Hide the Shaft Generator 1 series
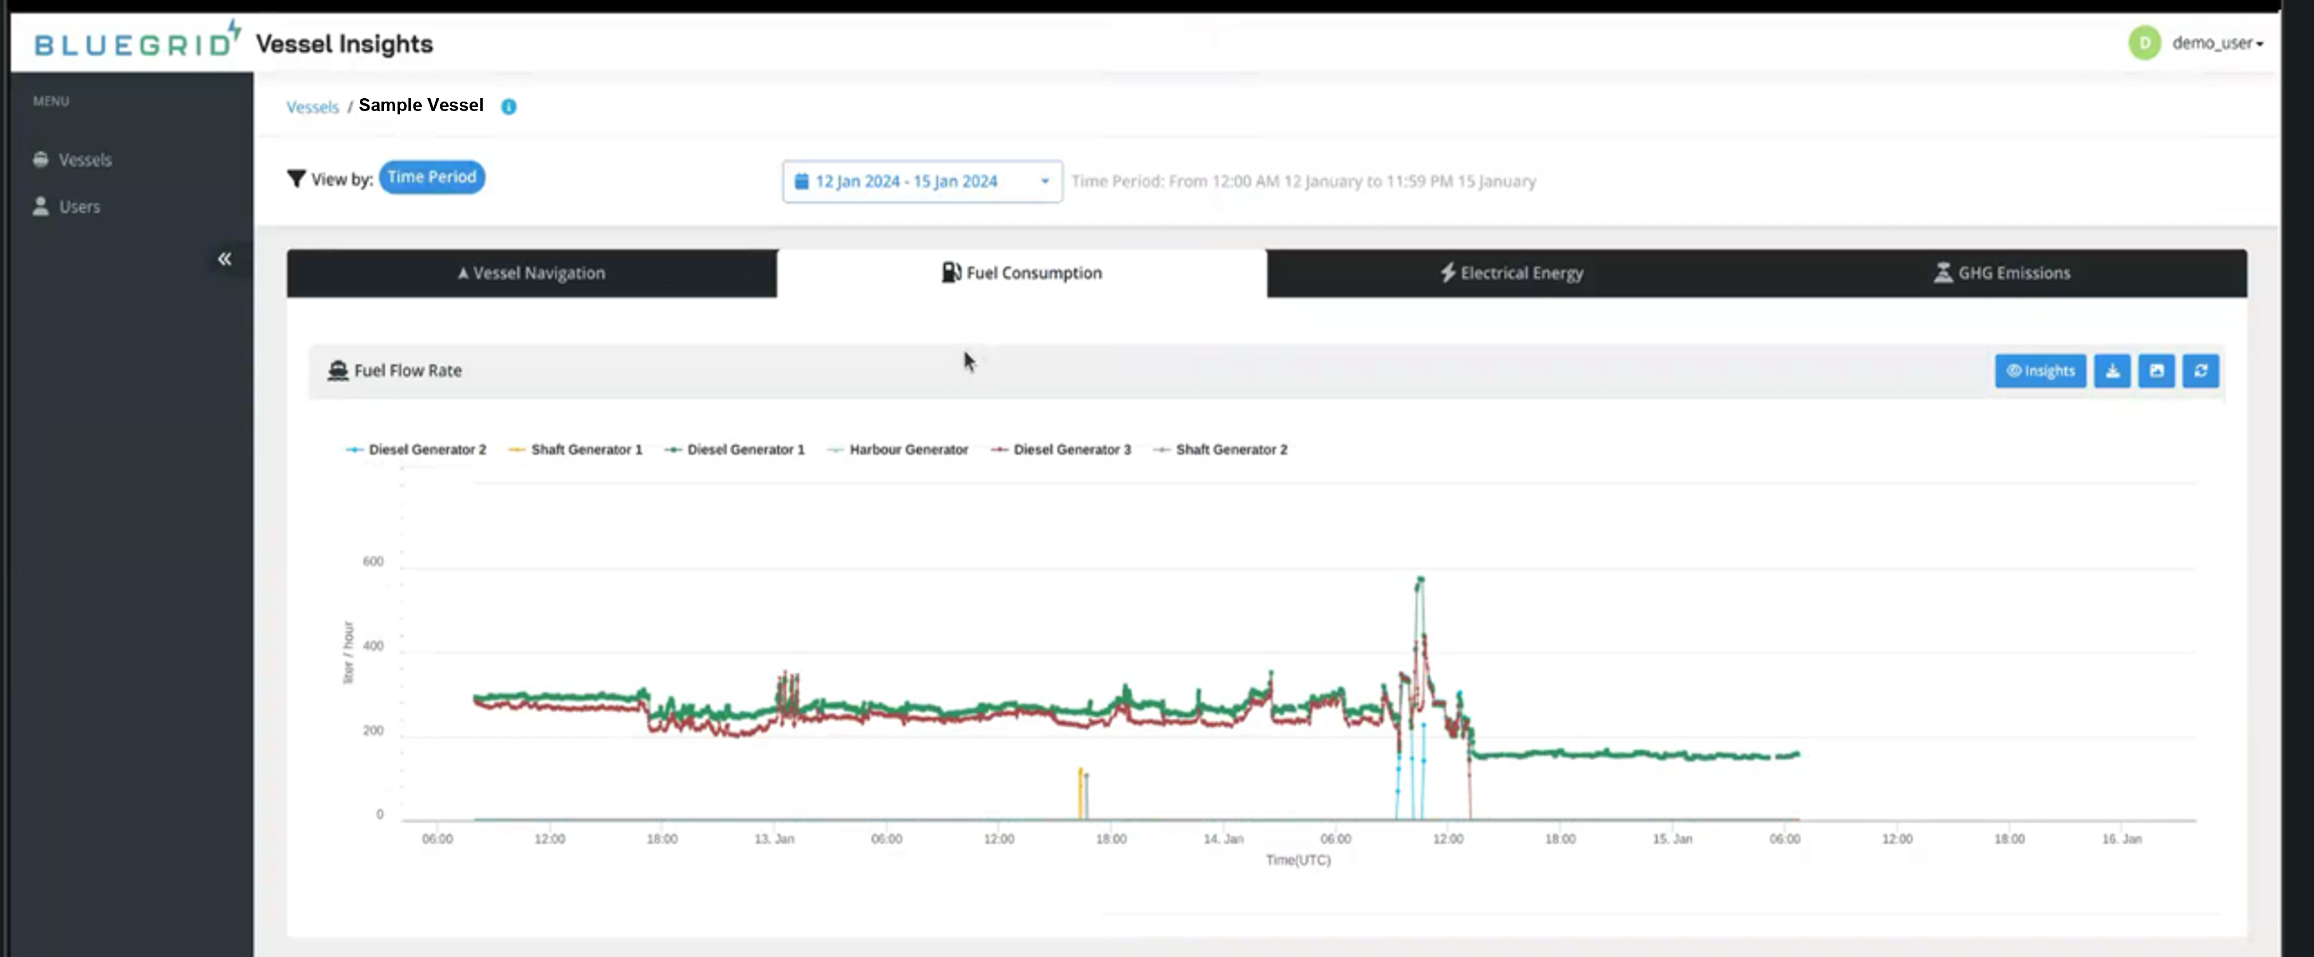The image size is (2314, 957). click(x=576, y=449)
